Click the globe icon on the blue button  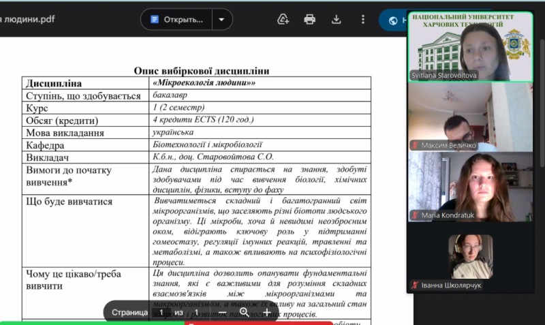tap(393, 21)
